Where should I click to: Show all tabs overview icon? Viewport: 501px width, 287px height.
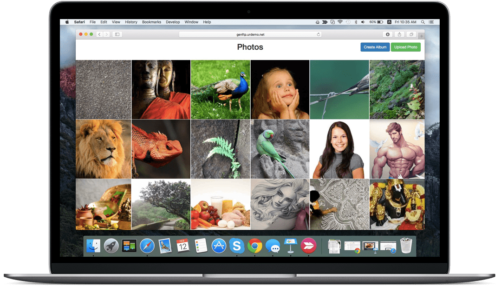411,34
